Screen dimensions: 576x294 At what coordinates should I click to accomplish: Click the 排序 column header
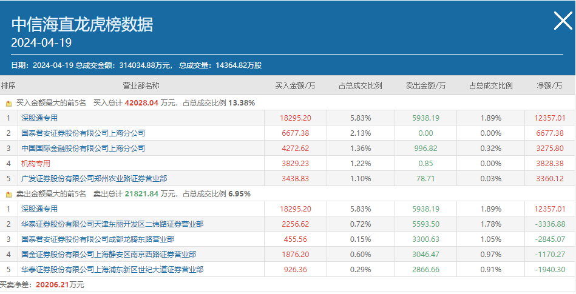8,86
